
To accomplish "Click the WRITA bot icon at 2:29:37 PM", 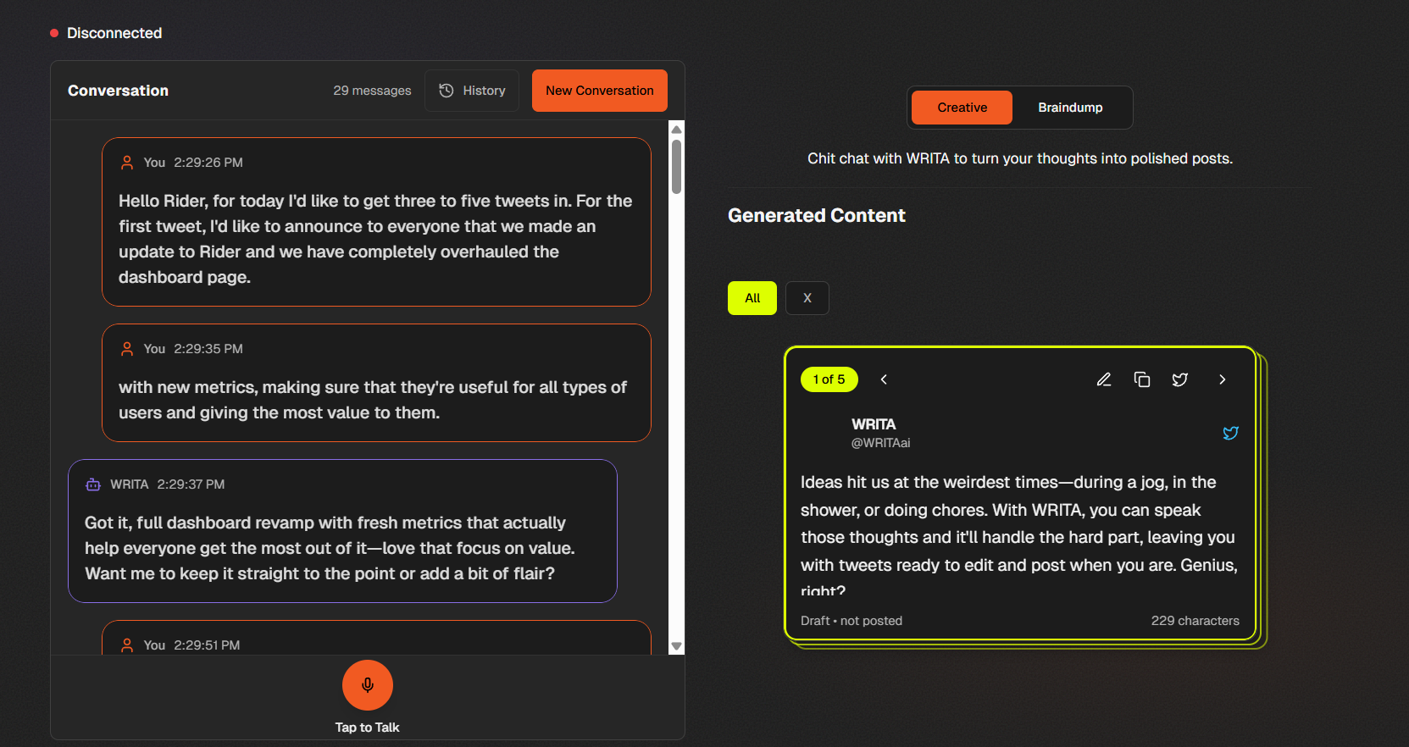I will (93, 484).
